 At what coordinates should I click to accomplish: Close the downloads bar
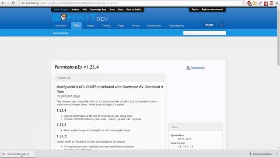(276, 154)
